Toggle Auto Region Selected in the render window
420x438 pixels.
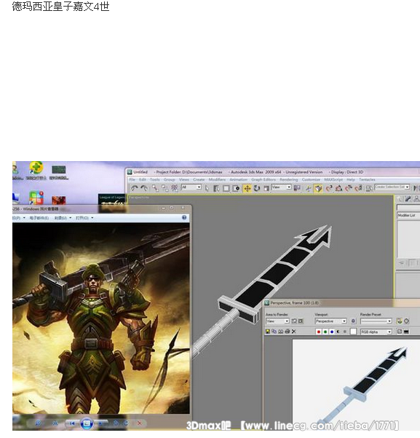(301, 321)
